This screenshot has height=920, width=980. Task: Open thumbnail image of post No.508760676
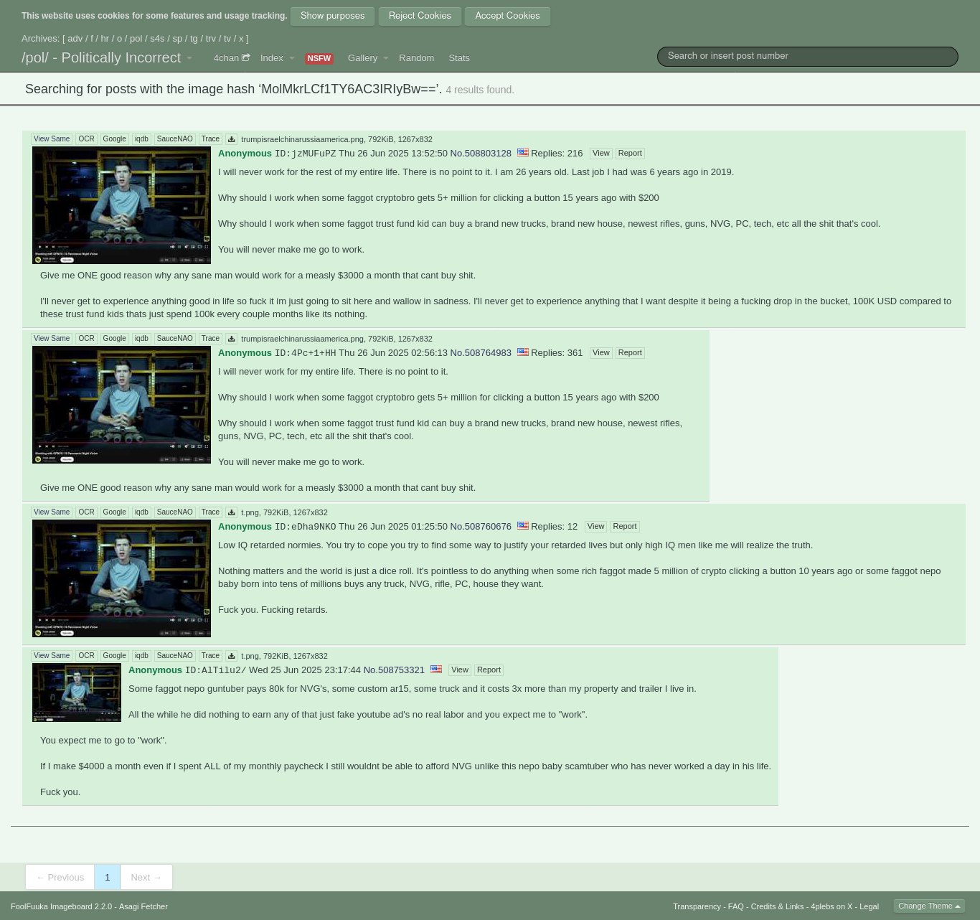click(x=121, y=578)
